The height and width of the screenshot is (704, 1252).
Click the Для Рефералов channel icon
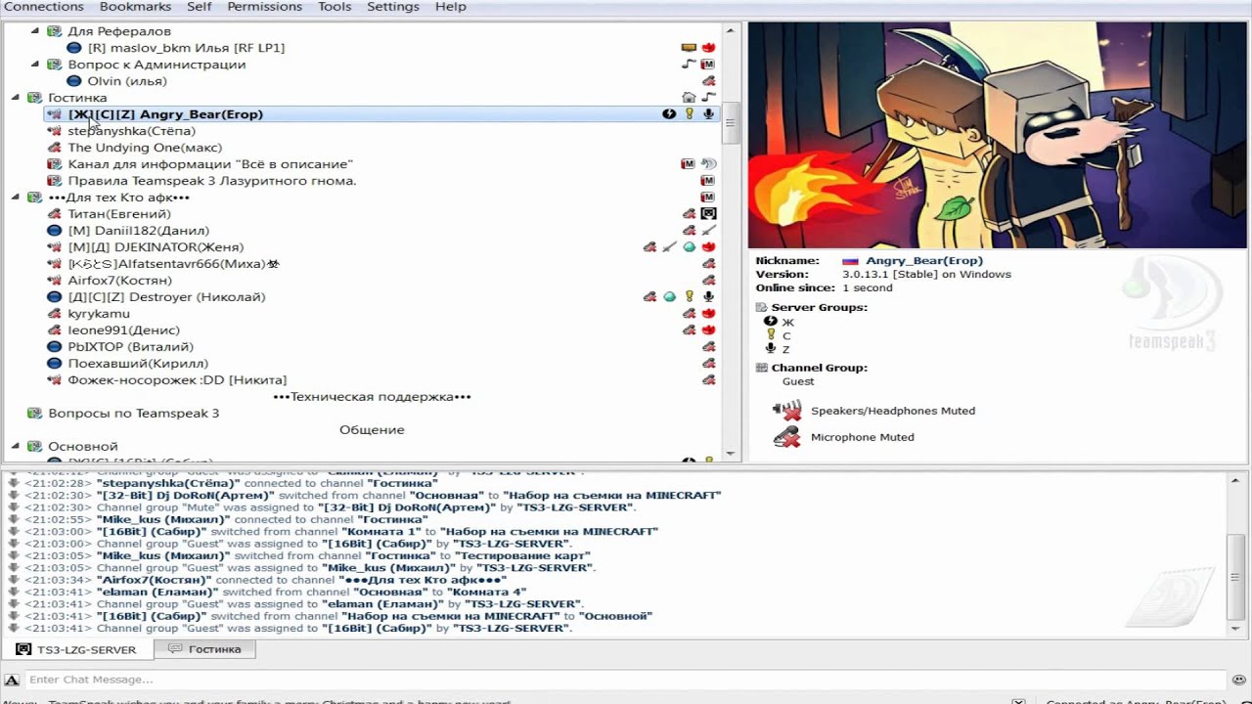click(54, 31)
